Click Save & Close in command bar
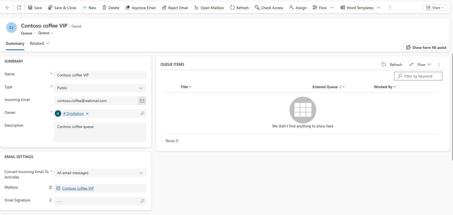The width and height of the screenshot is (453, 215). [x=62, y=8]
